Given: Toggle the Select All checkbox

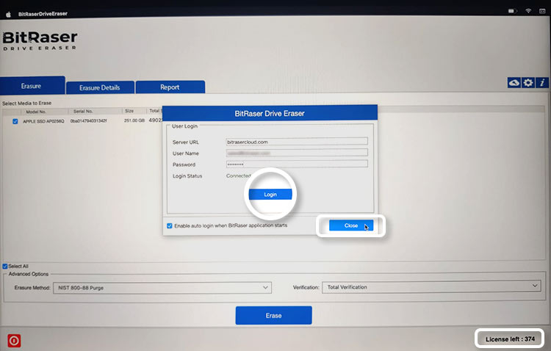Looking at the screenshot, I should [5, 267].
